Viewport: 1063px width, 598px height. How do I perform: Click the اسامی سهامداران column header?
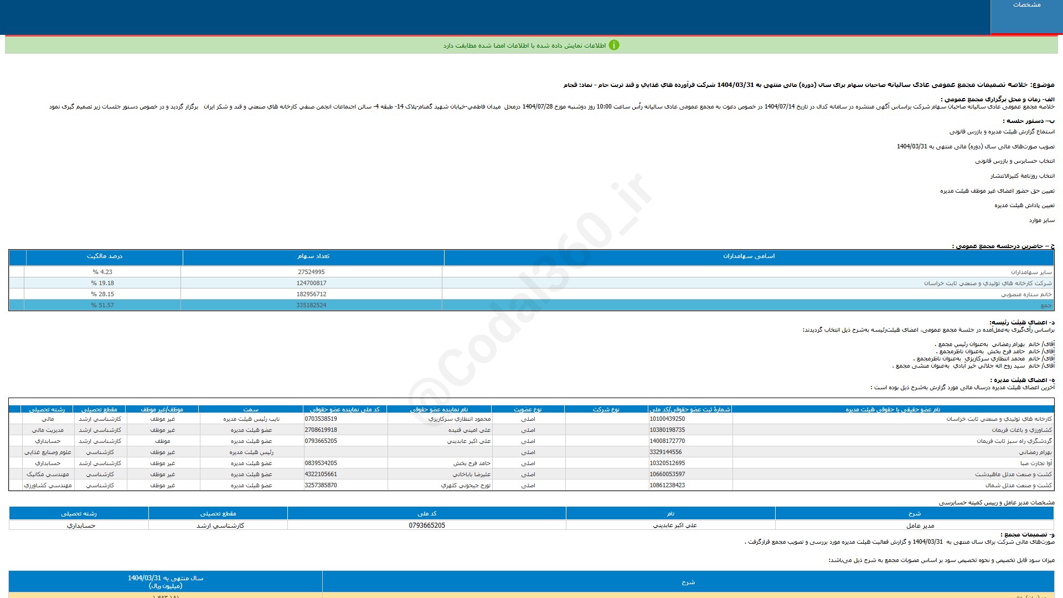pyautogui.click(x=748, y=256)
